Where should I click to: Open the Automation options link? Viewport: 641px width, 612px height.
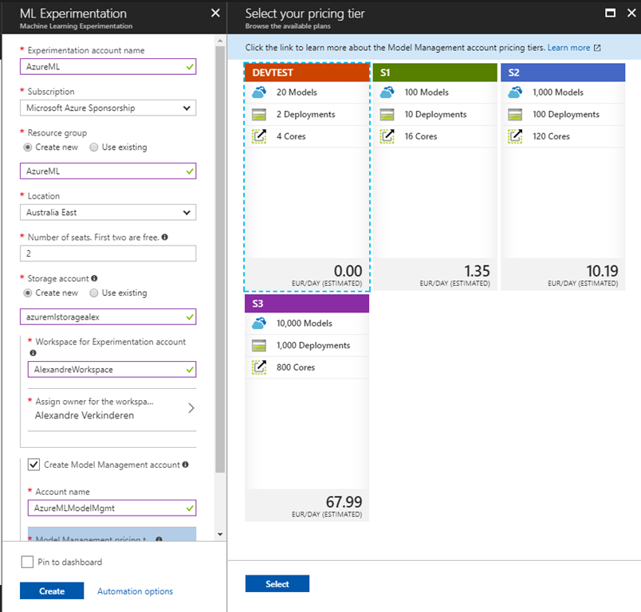click(x=135, y=591)
